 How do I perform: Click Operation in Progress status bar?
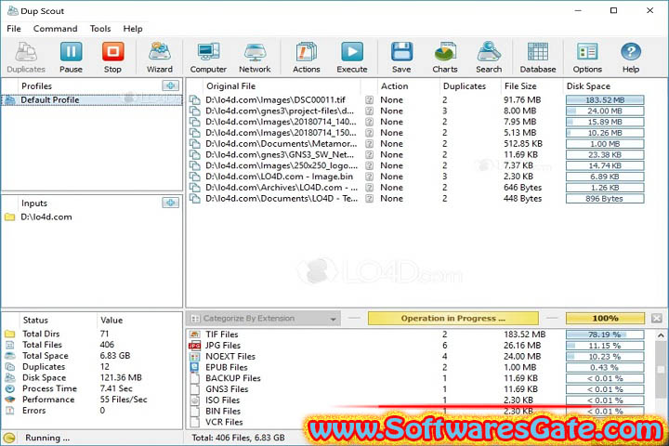(x=453, y=318)
